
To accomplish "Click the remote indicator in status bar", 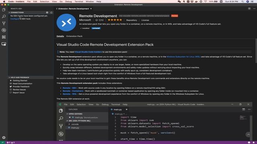I will point(3,142).
